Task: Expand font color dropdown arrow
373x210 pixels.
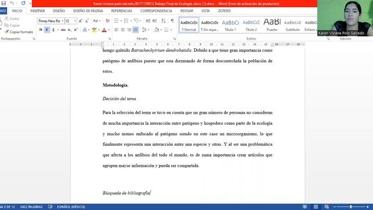Action: point(109,30)
